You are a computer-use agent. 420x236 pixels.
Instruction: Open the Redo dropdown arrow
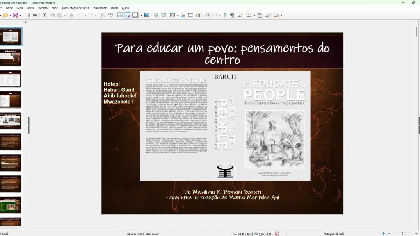(x=96, y=15)
